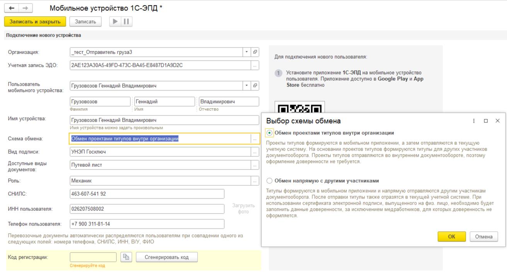This screenshot has height=273, width=507.
Task: Open selection for Схема обмена field
Action: coord(255,139)
